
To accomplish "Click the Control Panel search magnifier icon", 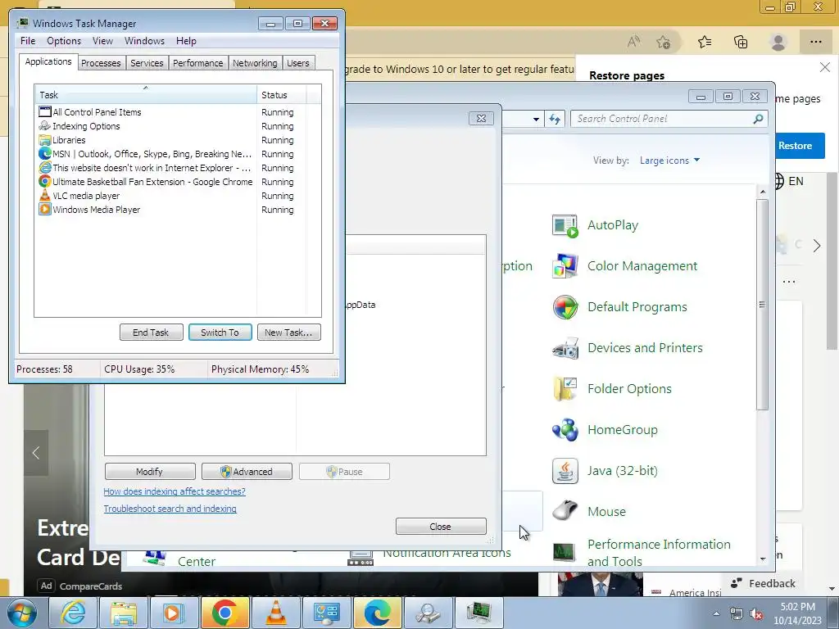I will pyautogui.click(x=758, y=119).
